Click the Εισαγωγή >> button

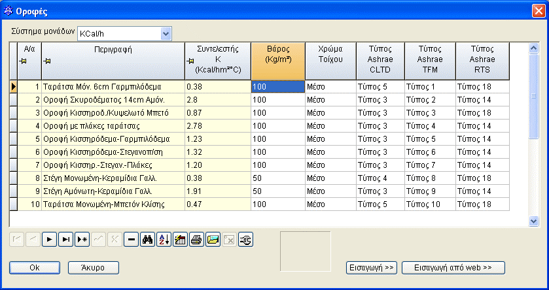[x=372, y=268]
